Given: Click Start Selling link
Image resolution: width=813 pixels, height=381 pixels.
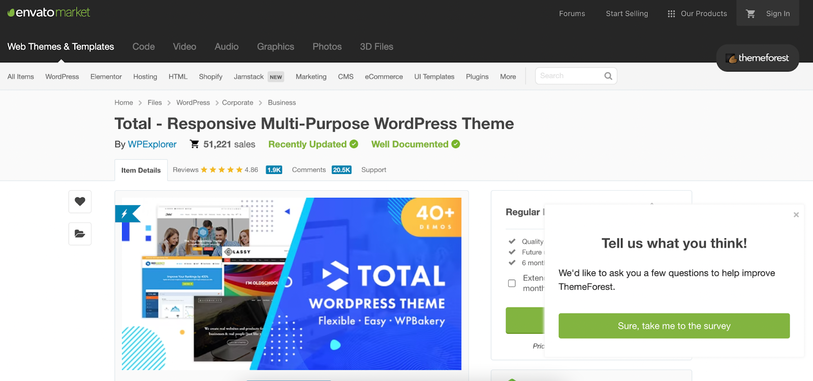Looking at the screenshot, I should [627, 14].
